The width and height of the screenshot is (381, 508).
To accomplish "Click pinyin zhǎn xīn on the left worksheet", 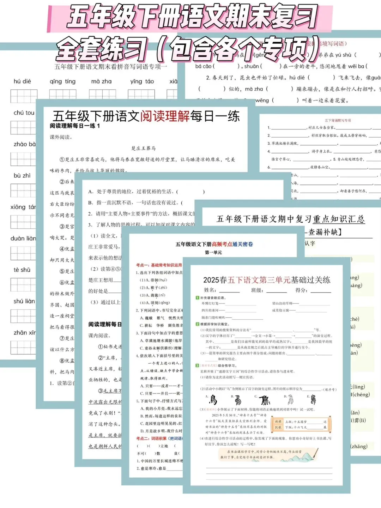I will [x=24, y=333].
